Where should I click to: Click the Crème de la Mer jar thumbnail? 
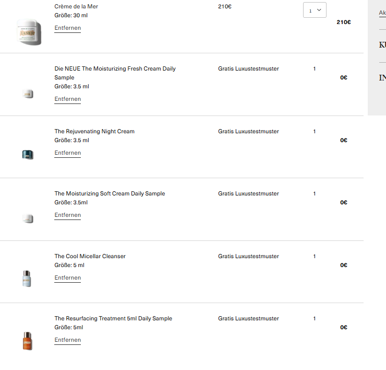[28, 32]
